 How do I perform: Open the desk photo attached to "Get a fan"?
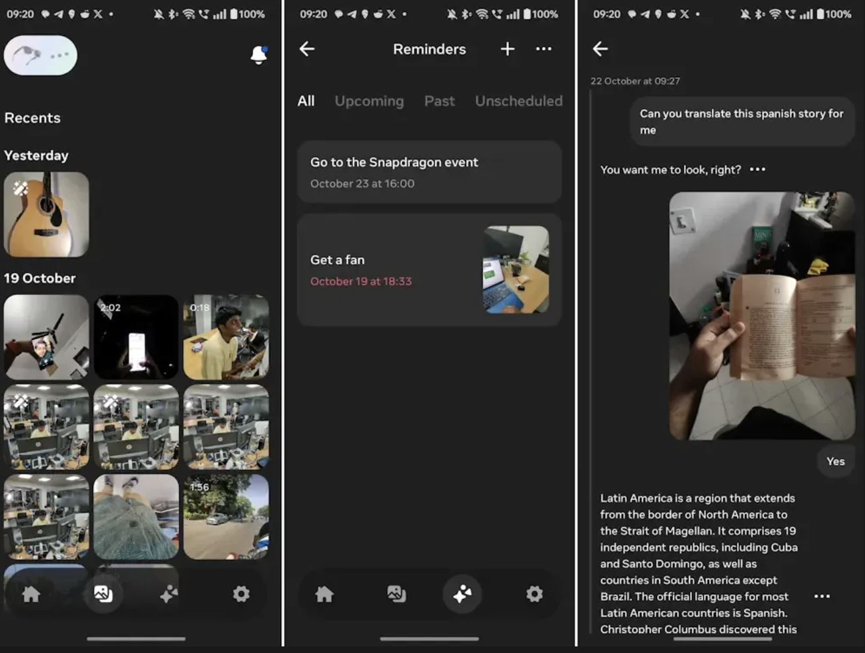tap(516, 270)
